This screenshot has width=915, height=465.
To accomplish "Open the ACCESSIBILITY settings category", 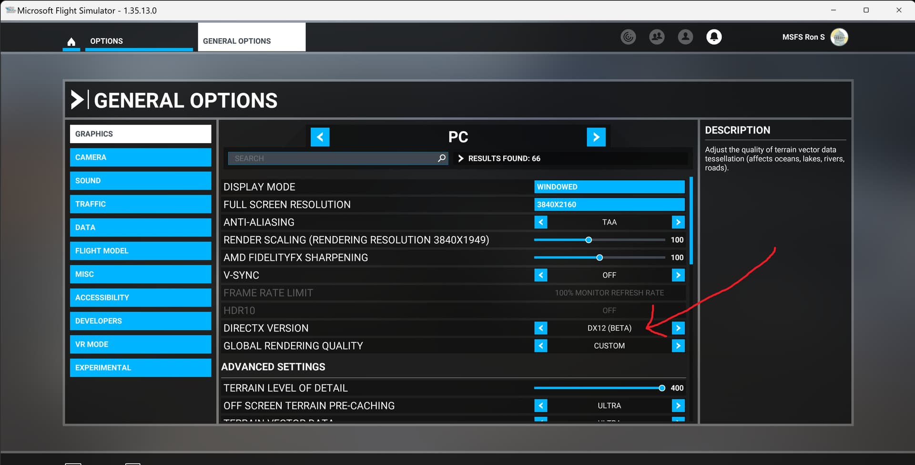I will 141,298.
